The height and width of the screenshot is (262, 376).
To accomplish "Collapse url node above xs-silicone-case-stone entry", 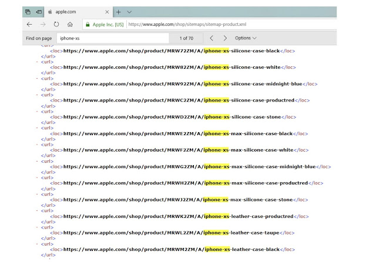I will click(x=37, y=112).
